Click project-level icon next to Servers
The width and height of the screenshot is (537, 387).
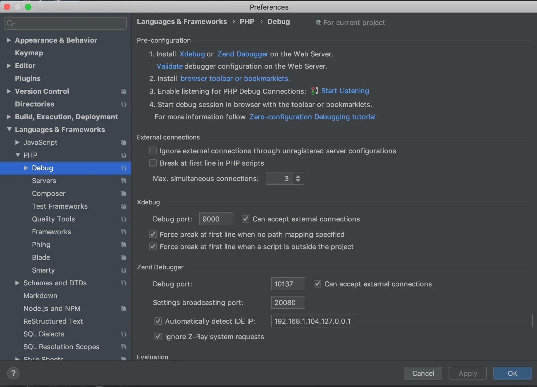(x=123, y=181)
